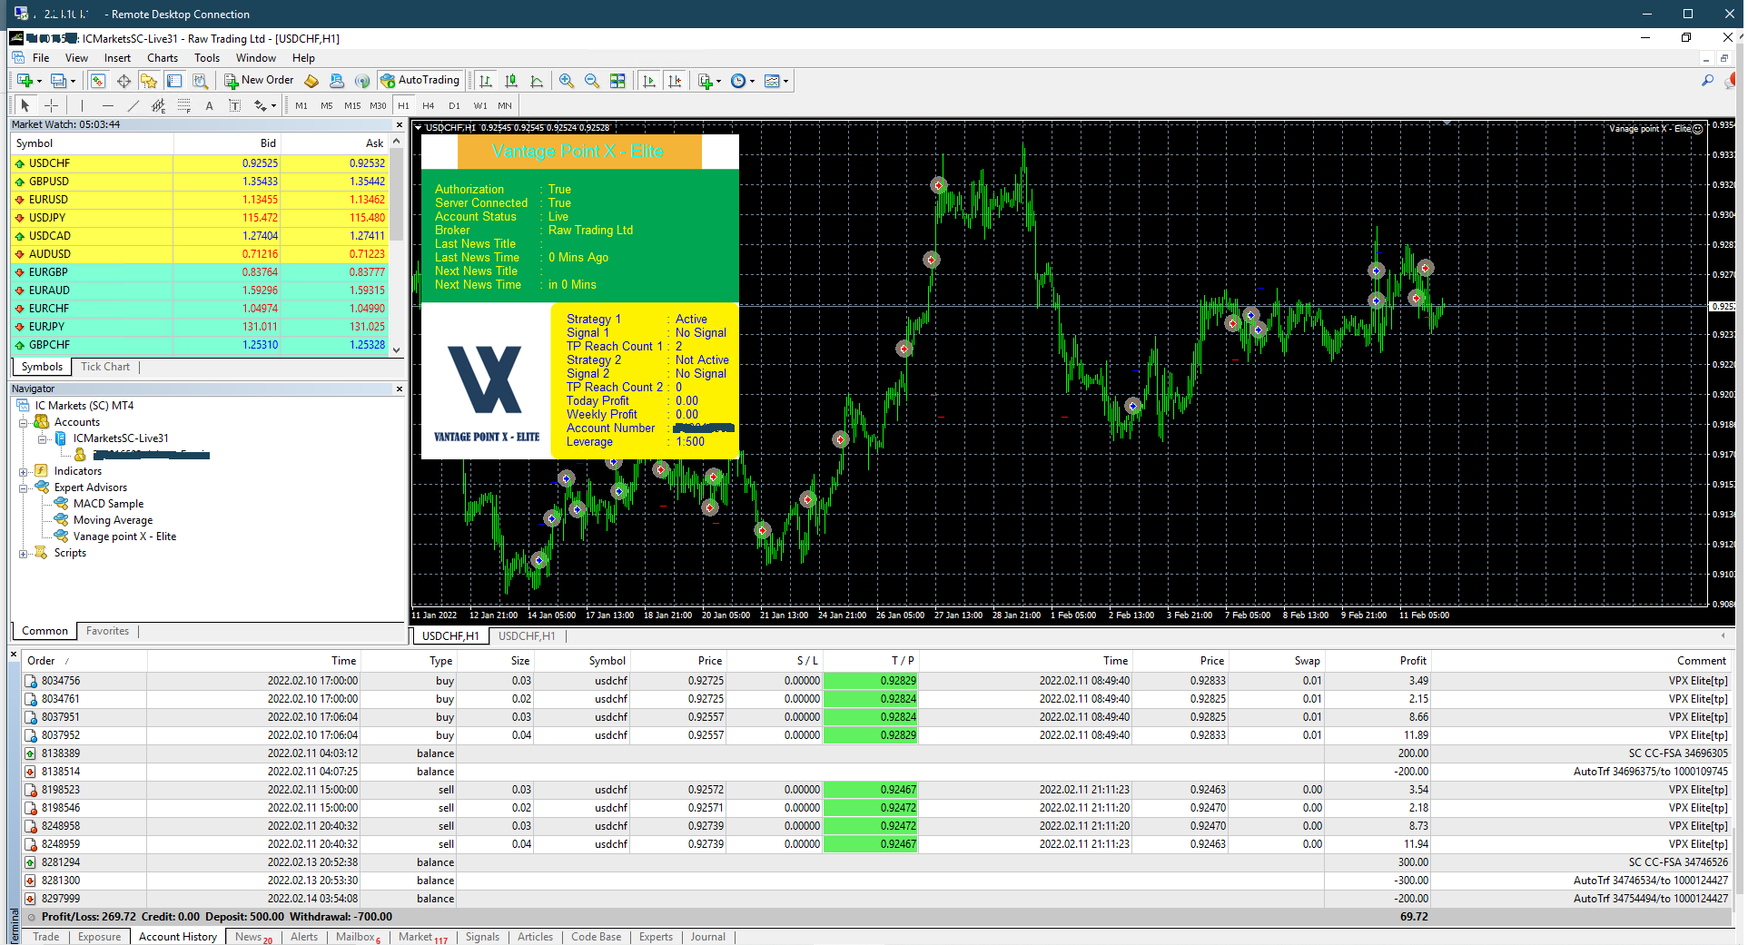
Task: Select the vertical line tool
Action: [82, 105]
